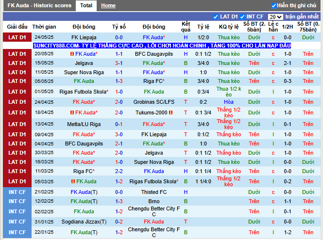Click the LAT D1 league cell for 24/05/25
Viewport: 323px width, 240px height.
point(17,37)
